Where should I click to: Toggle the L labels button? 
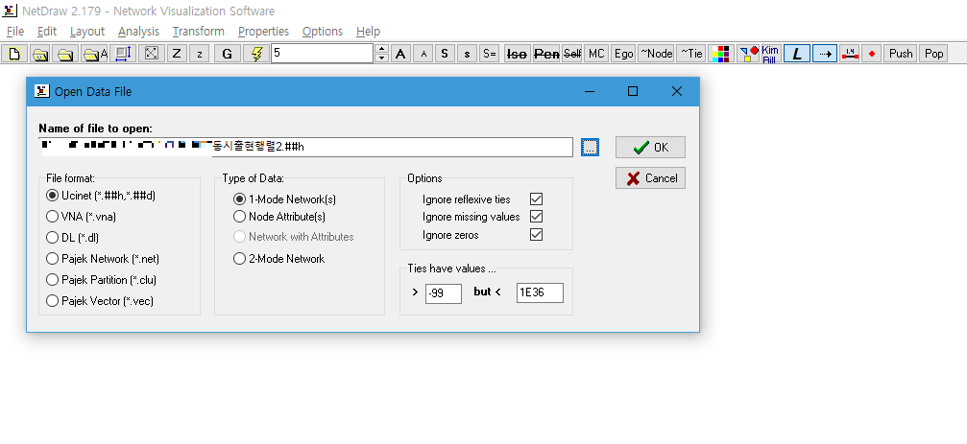coord(797,54)
